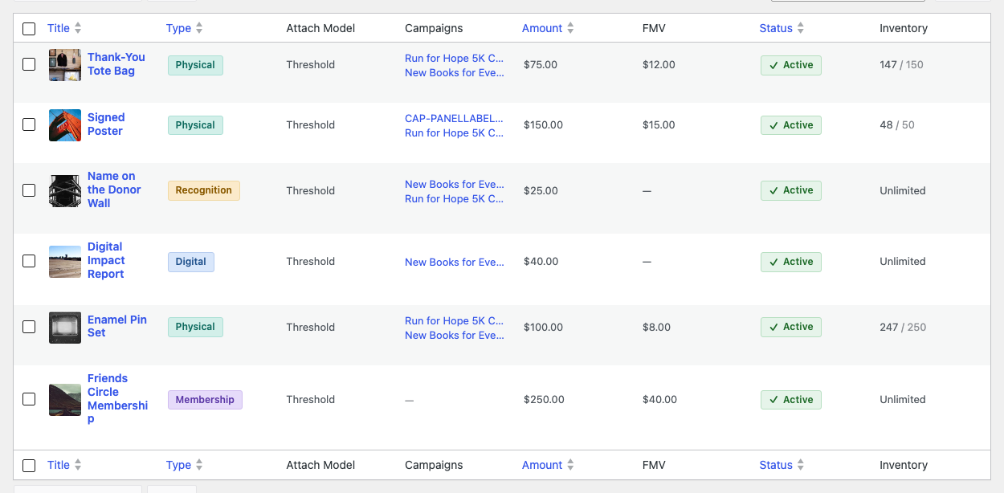This screenshot has height=493, width=1004.
Task: Open Run for Hope 5K link in Signed Poster row
Action: click(455, 132)
